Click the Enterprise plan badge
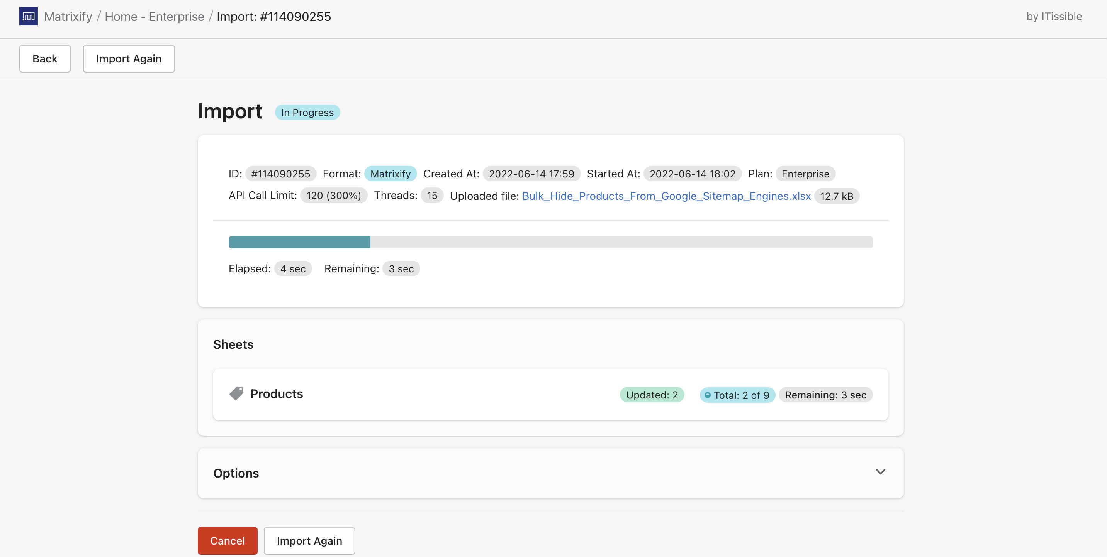 (805, 173)
